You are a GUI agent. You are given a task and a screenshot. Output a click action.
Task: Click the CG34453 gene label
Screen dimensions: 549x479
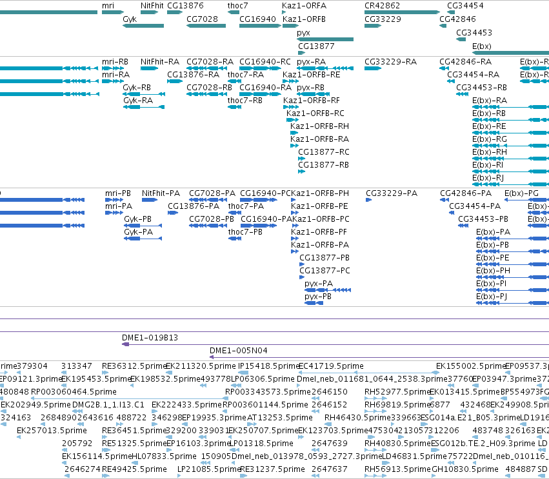tap(474, 32)
